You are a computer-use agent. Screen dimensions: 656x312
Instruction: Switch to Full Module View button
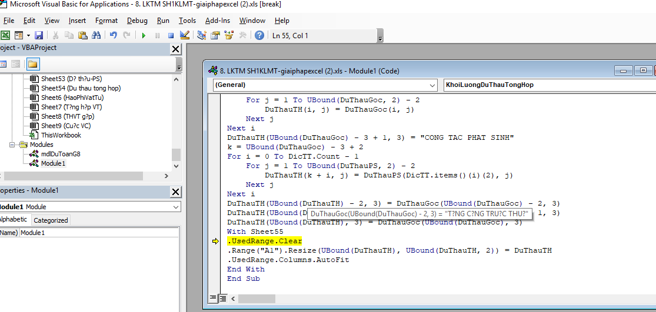[x=223, y=298]
